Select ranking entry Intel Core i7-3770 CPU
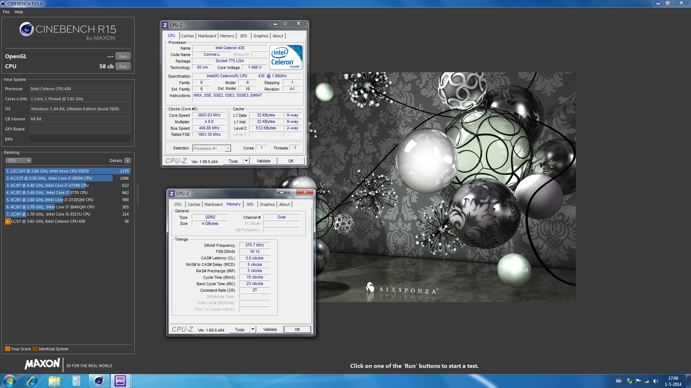This screenshot has height=388, width=691. click(68, 193)
